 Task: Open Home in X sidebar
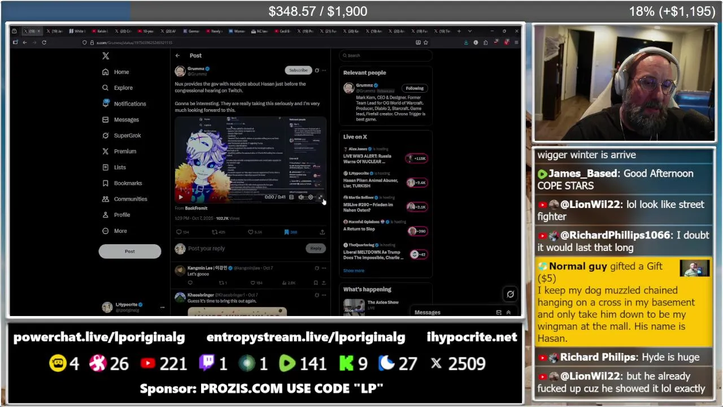[x=115, y=72]
